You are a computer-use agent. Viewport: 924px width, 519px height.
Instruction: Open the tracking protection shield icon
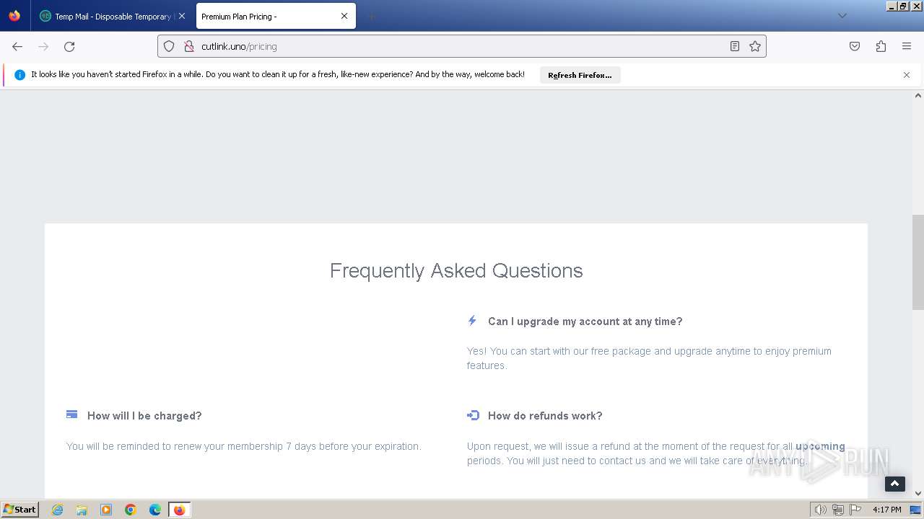pyautogui.click(x=169, y=46)
